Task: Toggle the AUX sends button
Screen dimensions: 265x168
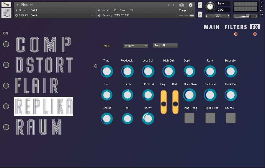Action: click(x=261, y=10)
